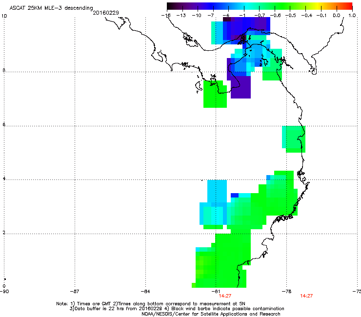Click the latitude axis label '6'

click(x=4, y=124)
